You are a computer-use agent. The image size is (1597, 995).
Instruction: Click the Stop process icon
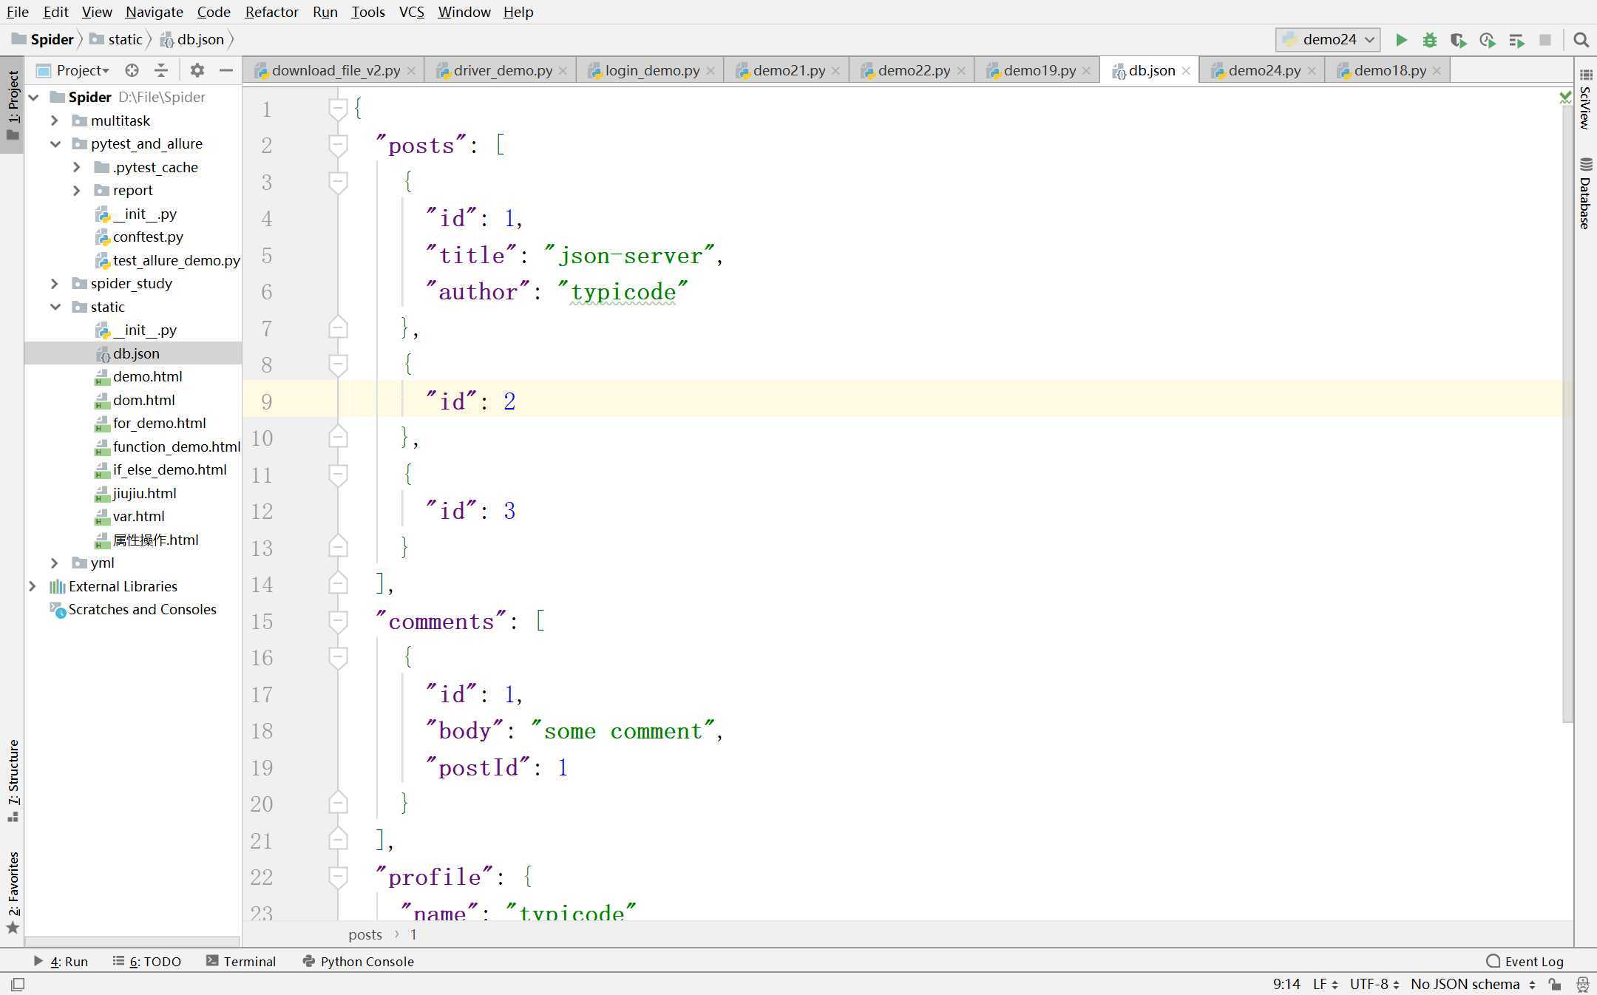[1547, 39]
